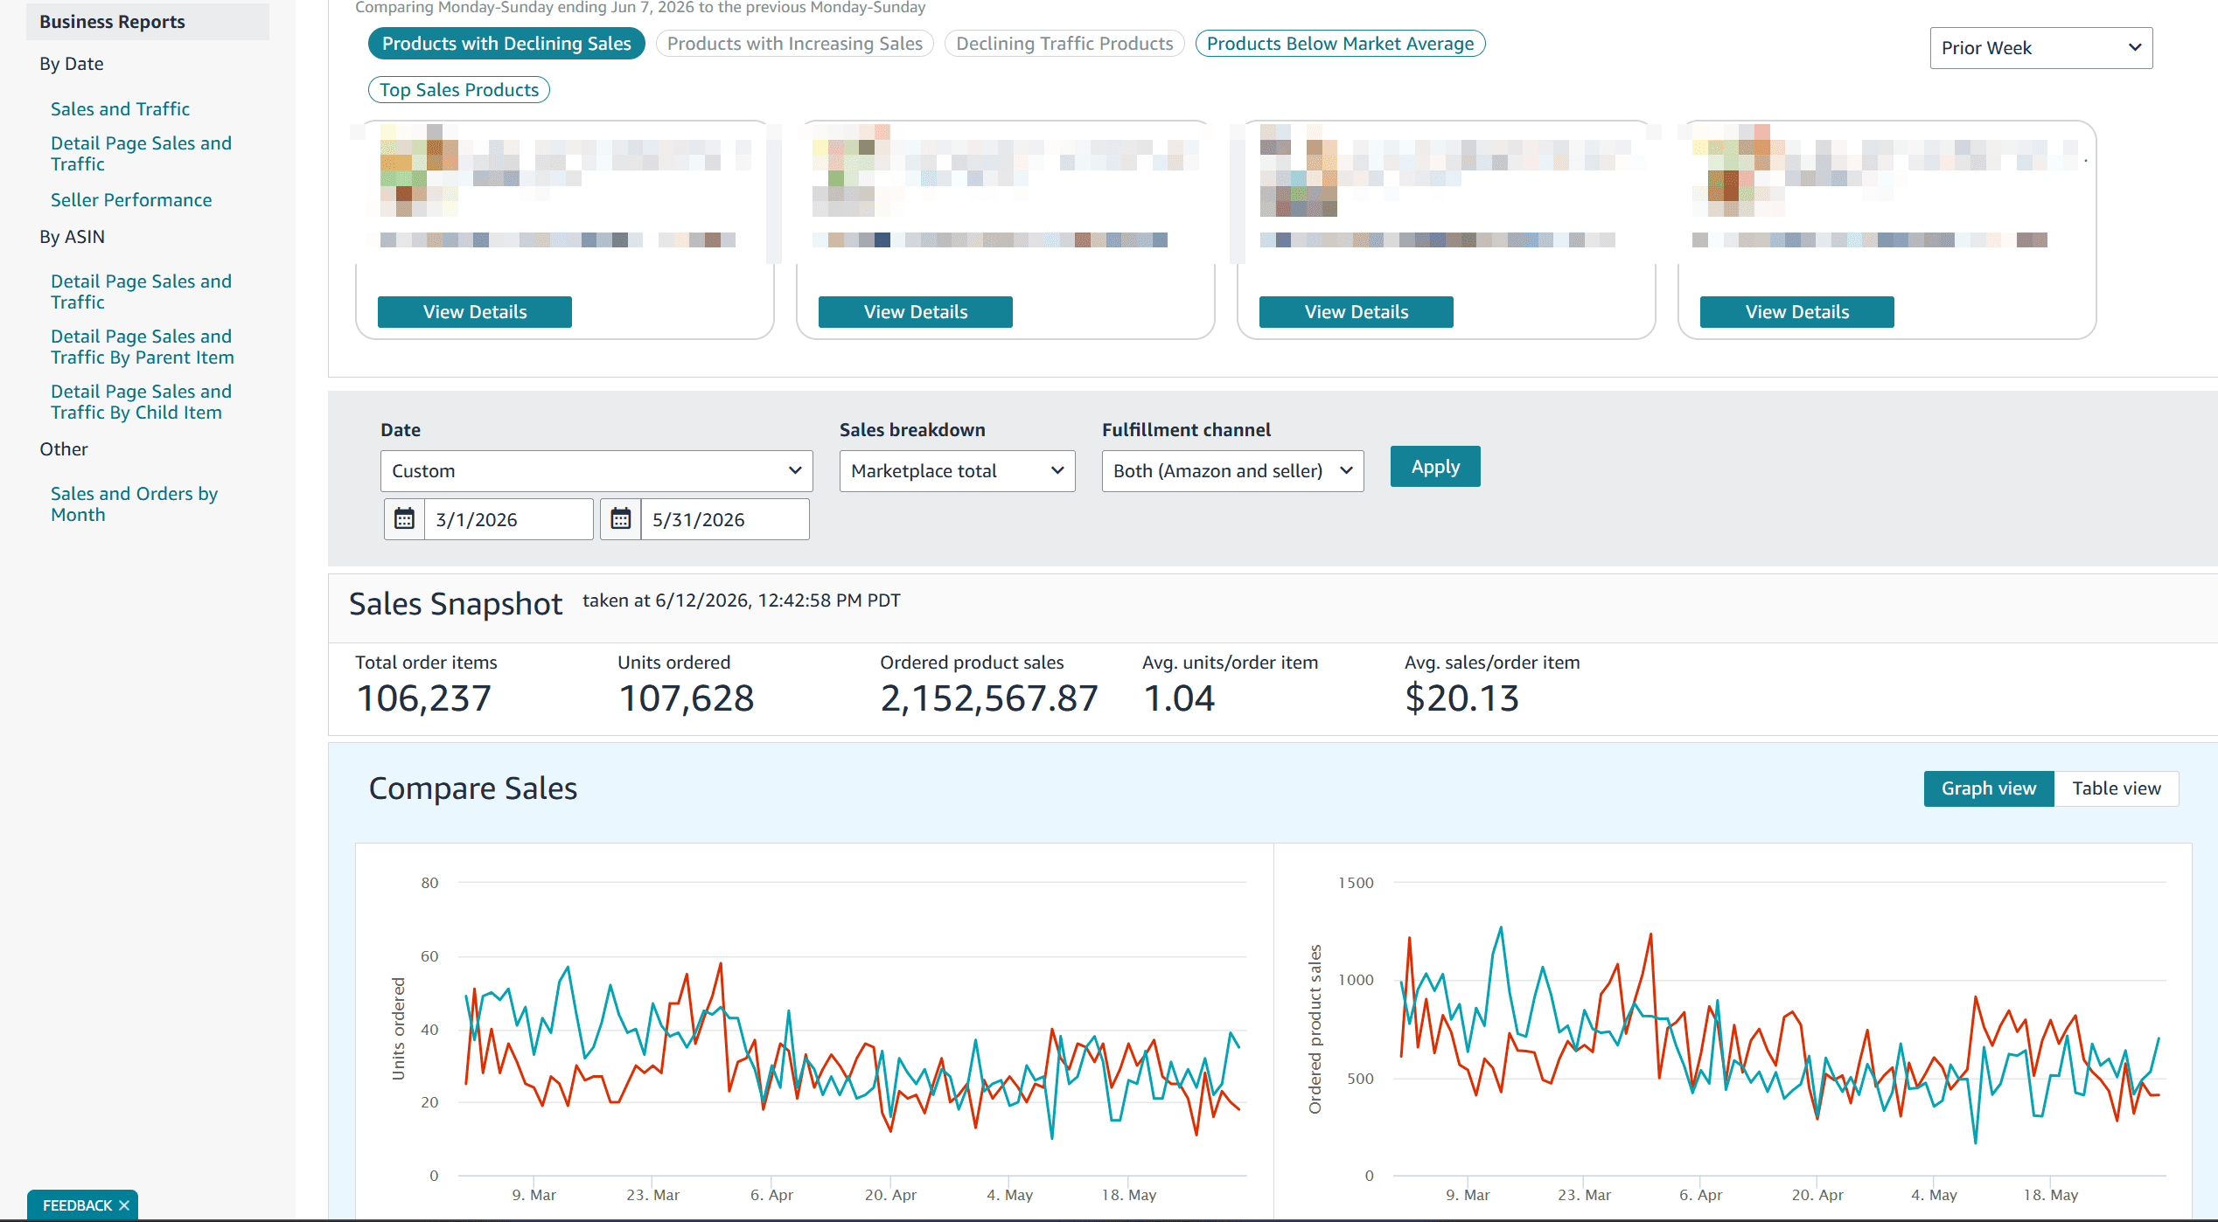2218x1222 pixels.
Task: Open the Prior Week comparison dropdown
Action: (x=2040, y=48)
